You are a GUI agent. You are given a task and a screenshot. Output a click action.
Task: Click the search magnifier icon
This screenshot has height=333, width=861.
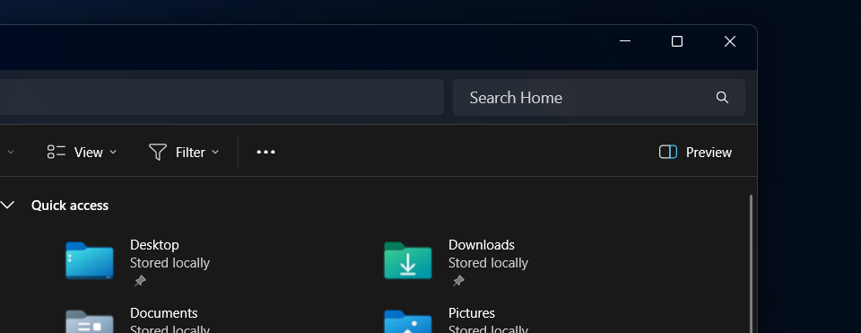(722, 97)
